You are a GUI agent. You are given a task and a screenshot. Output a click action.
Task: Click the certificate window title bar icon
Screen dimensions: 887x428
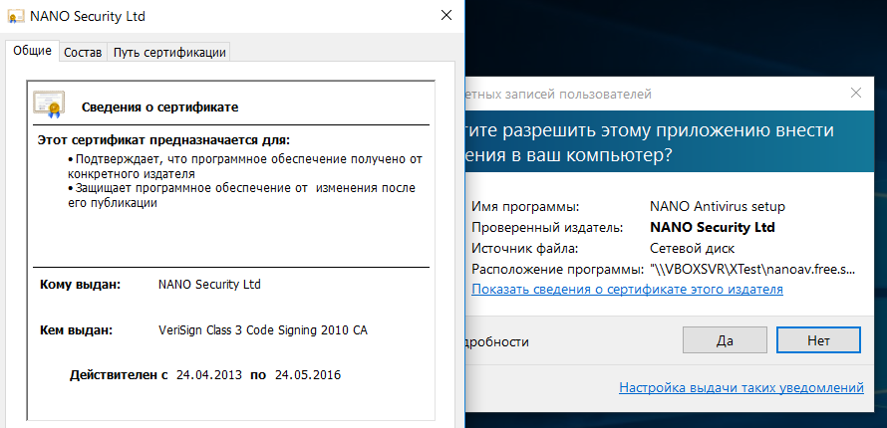coord(16,16)
